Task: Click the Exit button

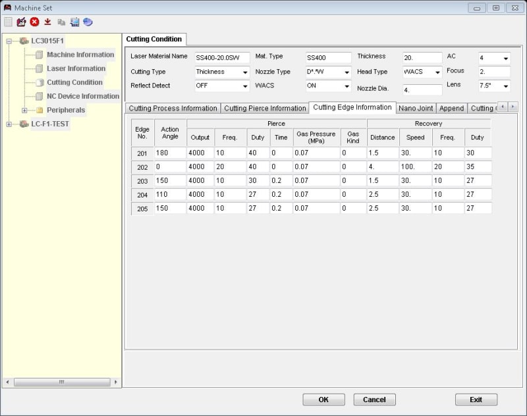Action: coord(476,400)
